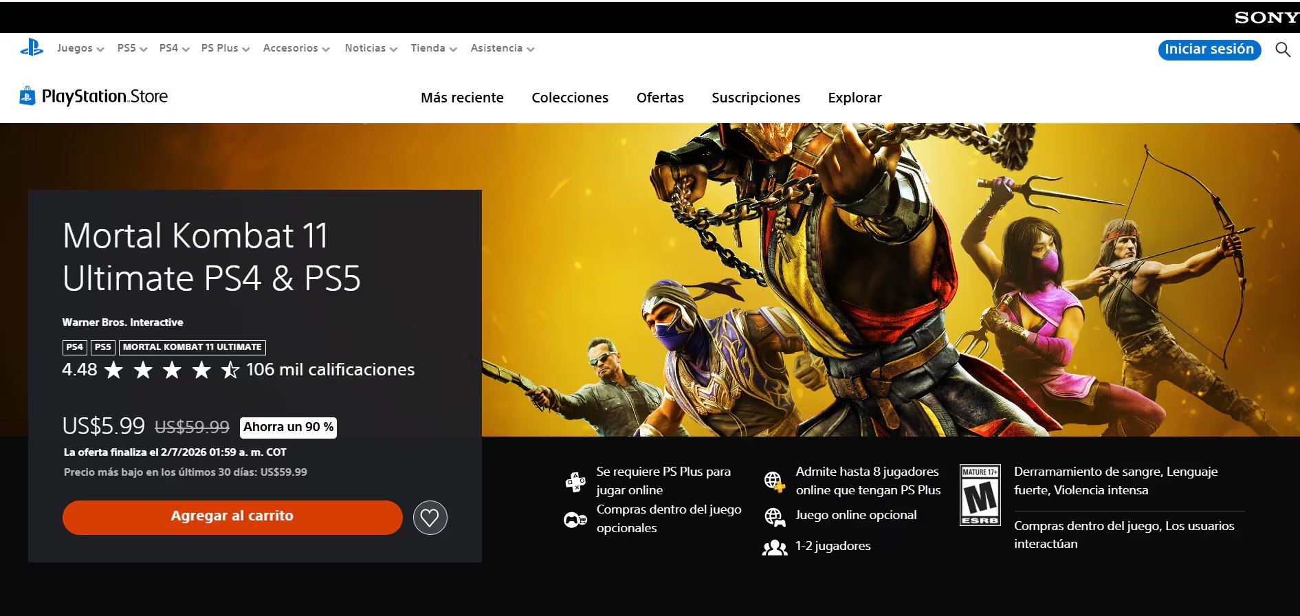
Task: Open the Suscripciones tab
Action: click(756, 98)
